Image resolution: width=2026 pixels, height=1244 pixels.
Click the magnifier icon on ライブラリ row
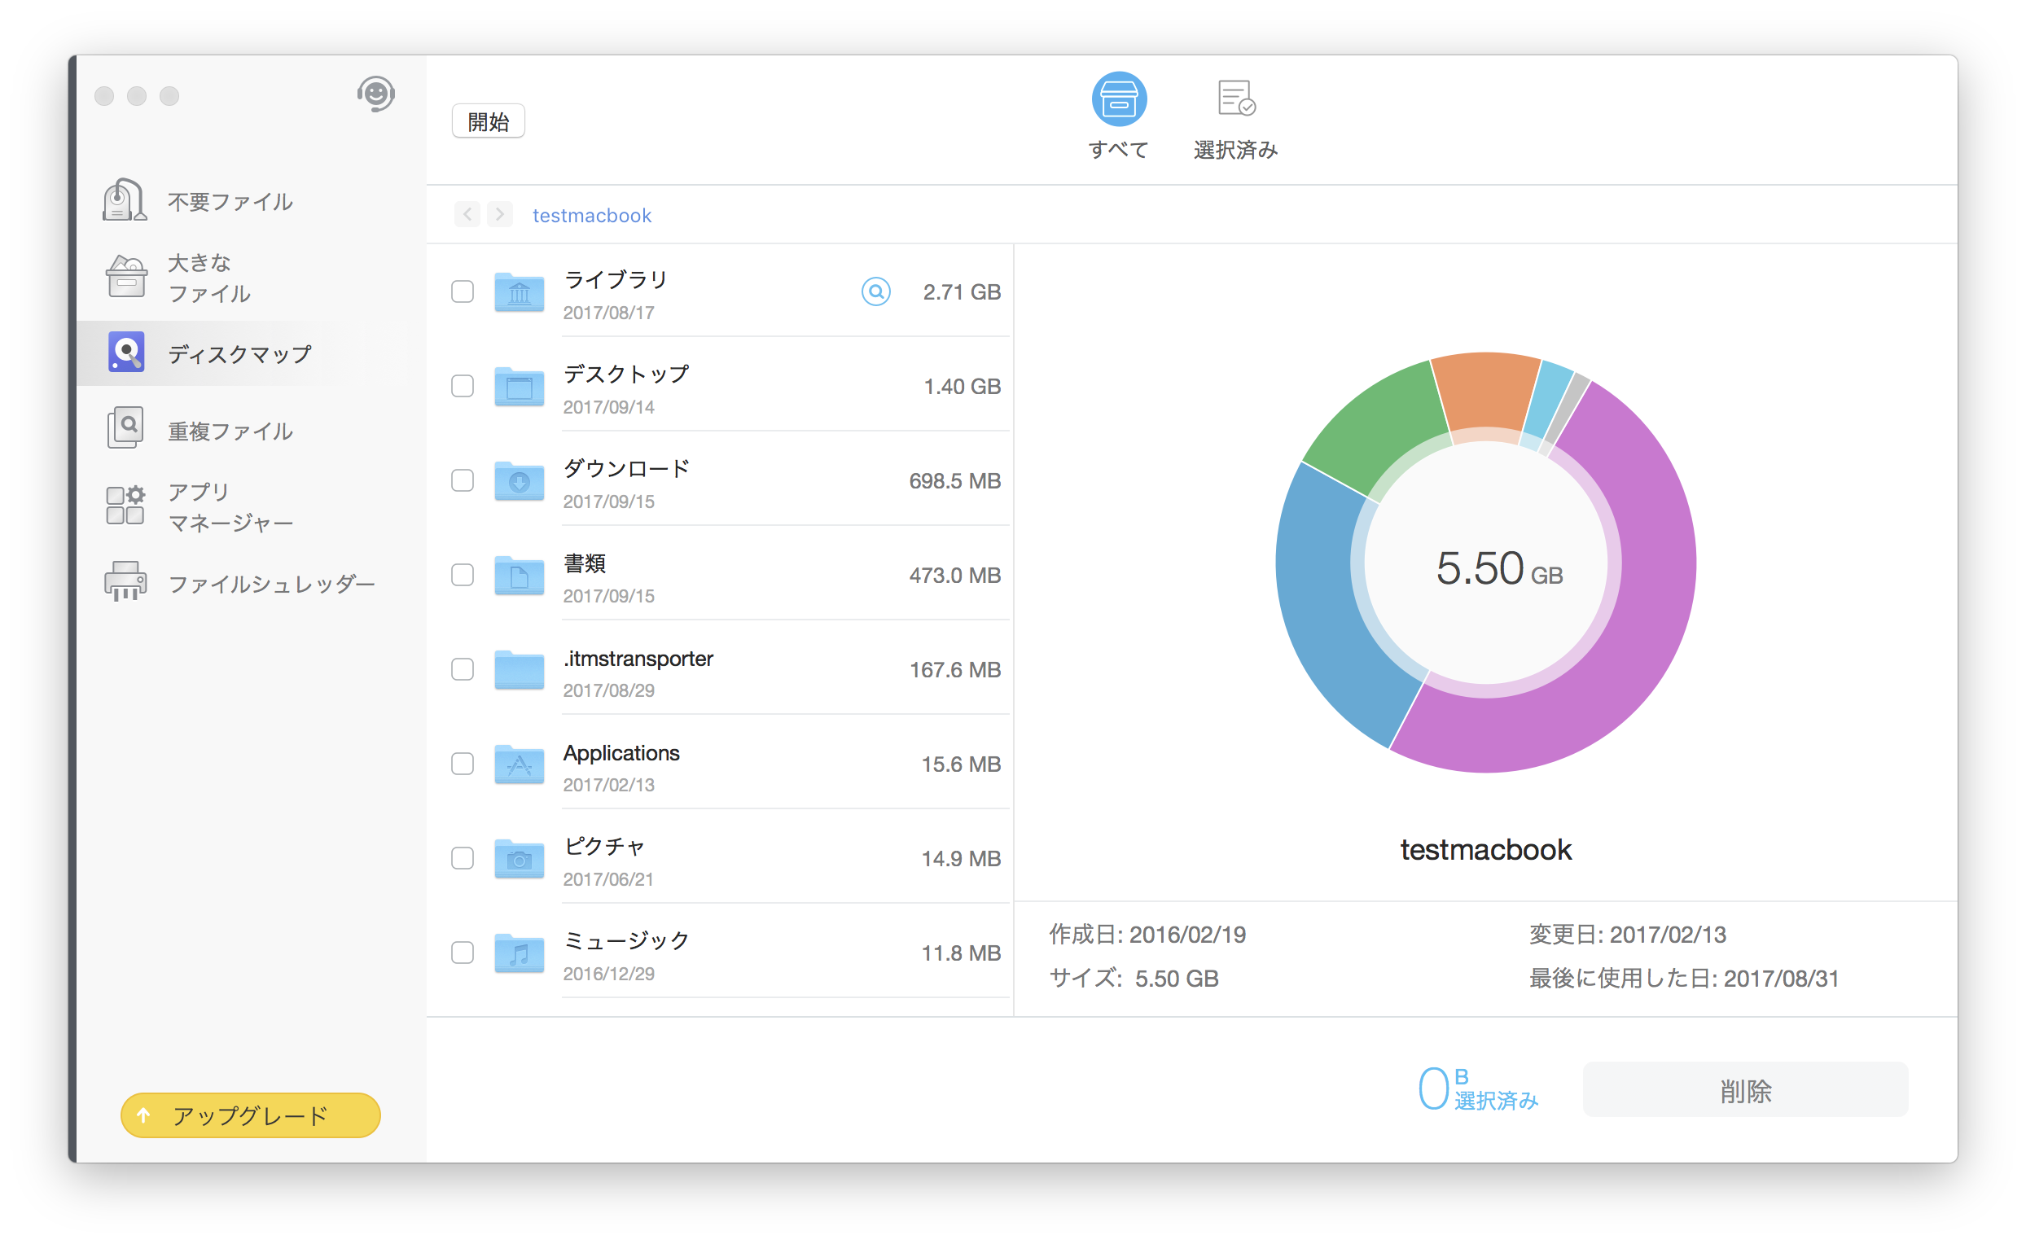click(875, 291)
